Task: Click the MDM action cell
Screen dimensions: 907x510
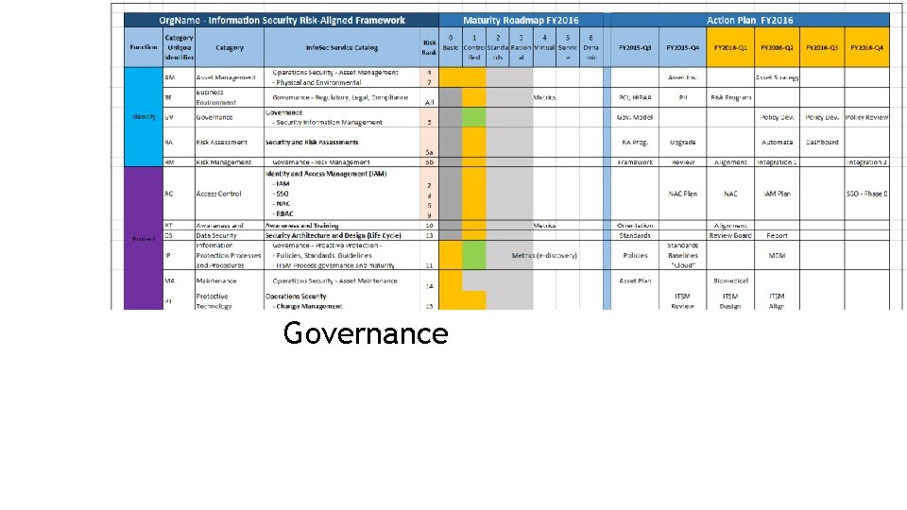Action: 778,256
